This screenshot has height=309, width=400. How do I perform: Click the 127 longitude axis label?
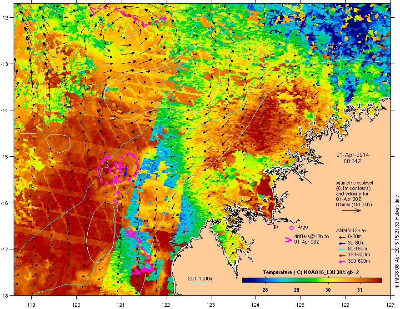(390, 304)
